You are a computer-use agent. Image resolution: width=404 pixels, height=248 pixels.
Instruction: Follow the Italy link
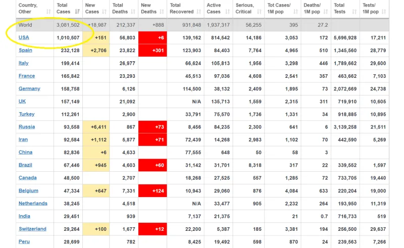24,63
